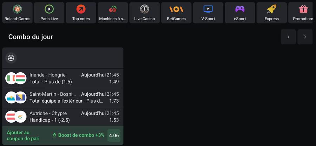Select the Saint-Martin - Bosnie bet row
The image size is (316, 146).
pos(63,97)
